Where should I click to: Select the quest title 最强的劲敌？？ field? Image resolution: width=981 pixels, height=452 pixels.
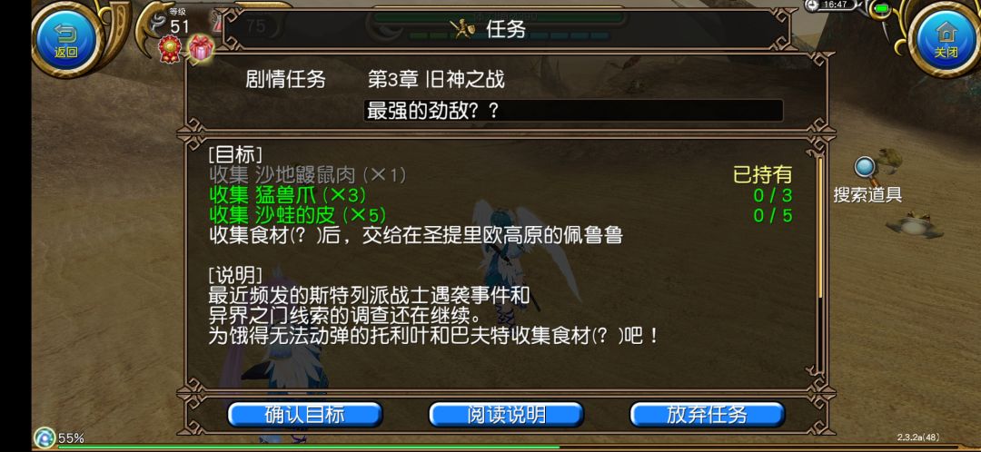573,111
